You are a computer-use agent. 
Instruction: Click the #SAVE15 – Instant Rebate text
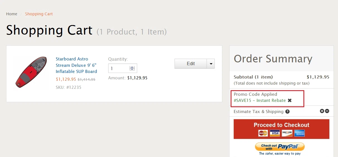[x=260, y=100]
